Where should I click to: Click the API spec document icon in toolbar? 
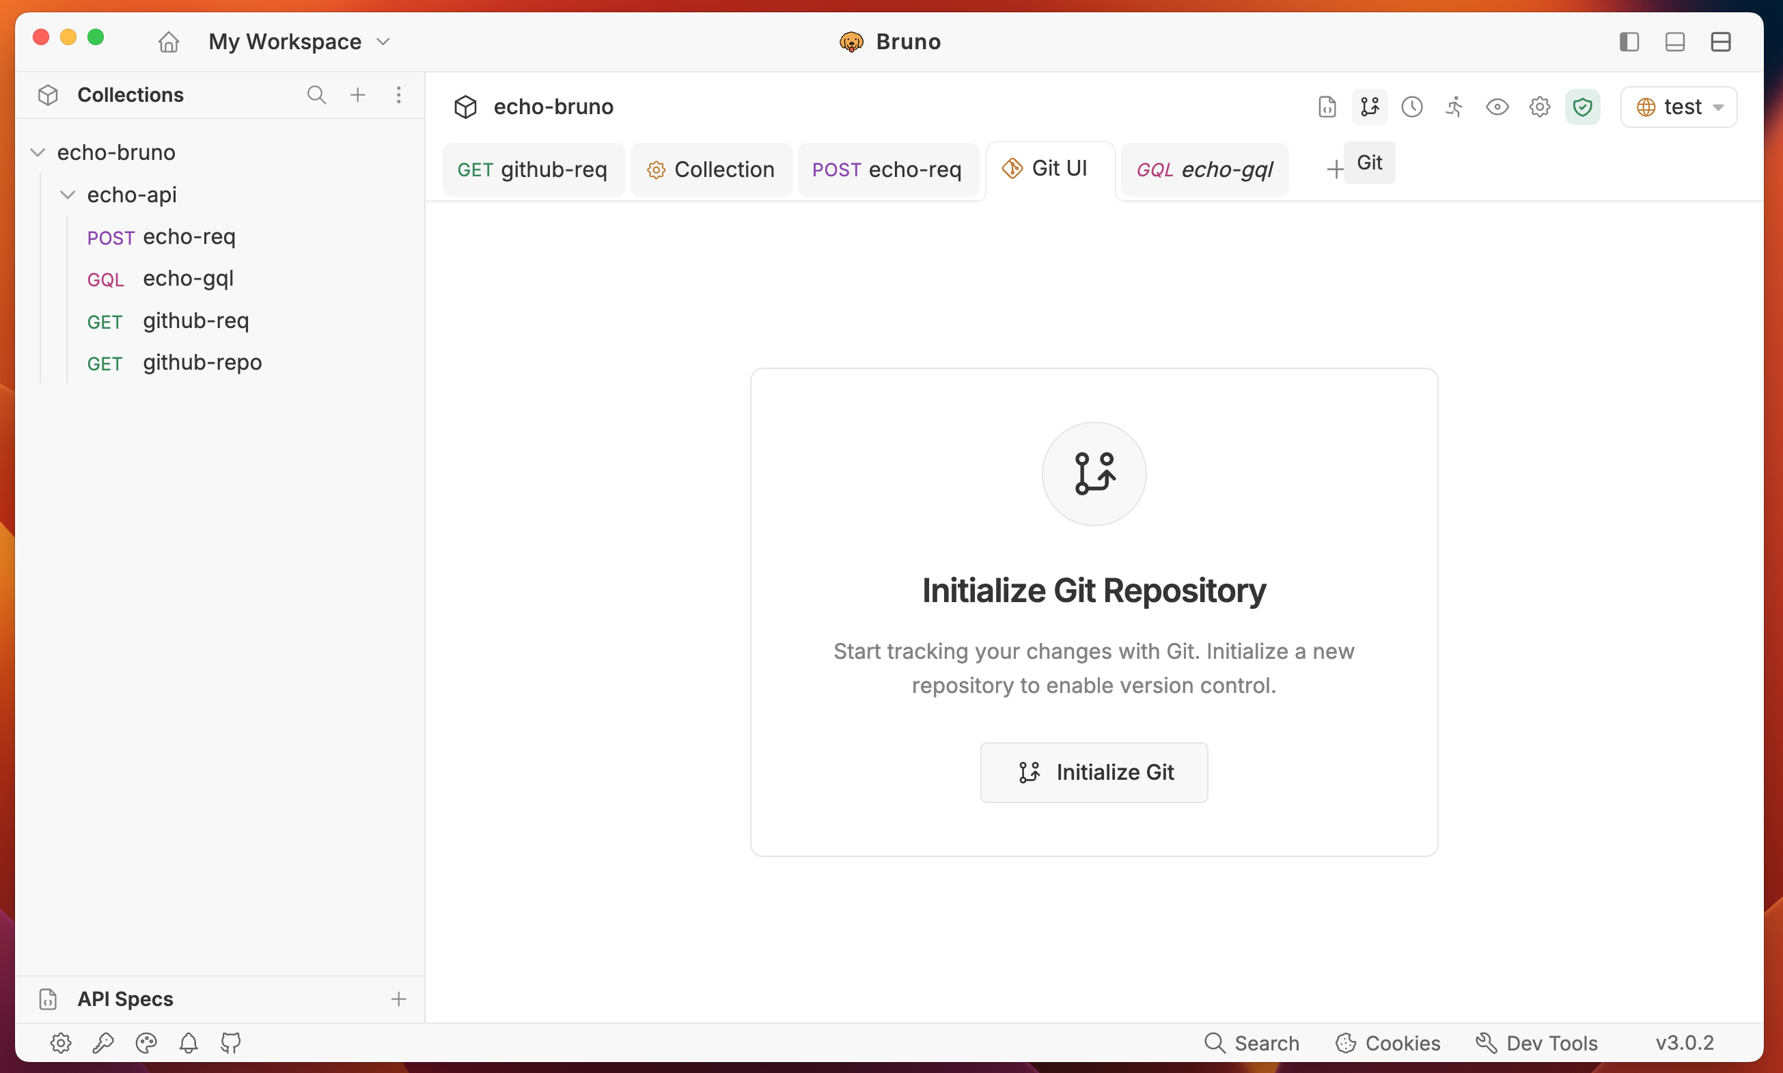pos(1327,107)
